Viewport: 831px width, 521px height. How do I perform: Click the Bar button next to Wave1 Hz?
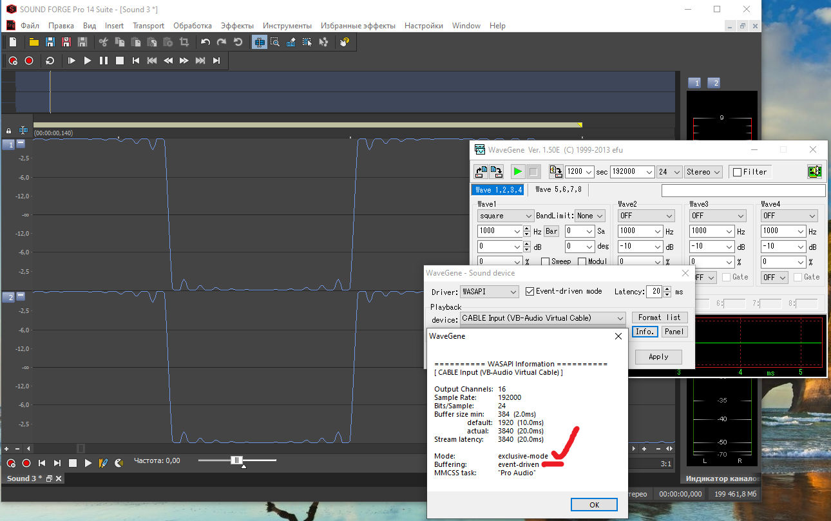point(551,231)
